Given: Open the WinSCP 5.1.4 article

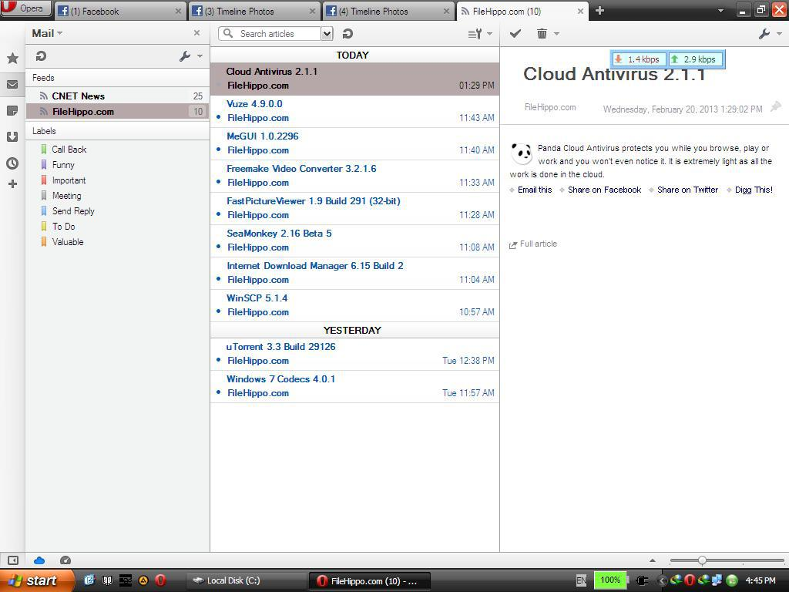Looking at the screenshot, I should [354, 305].
